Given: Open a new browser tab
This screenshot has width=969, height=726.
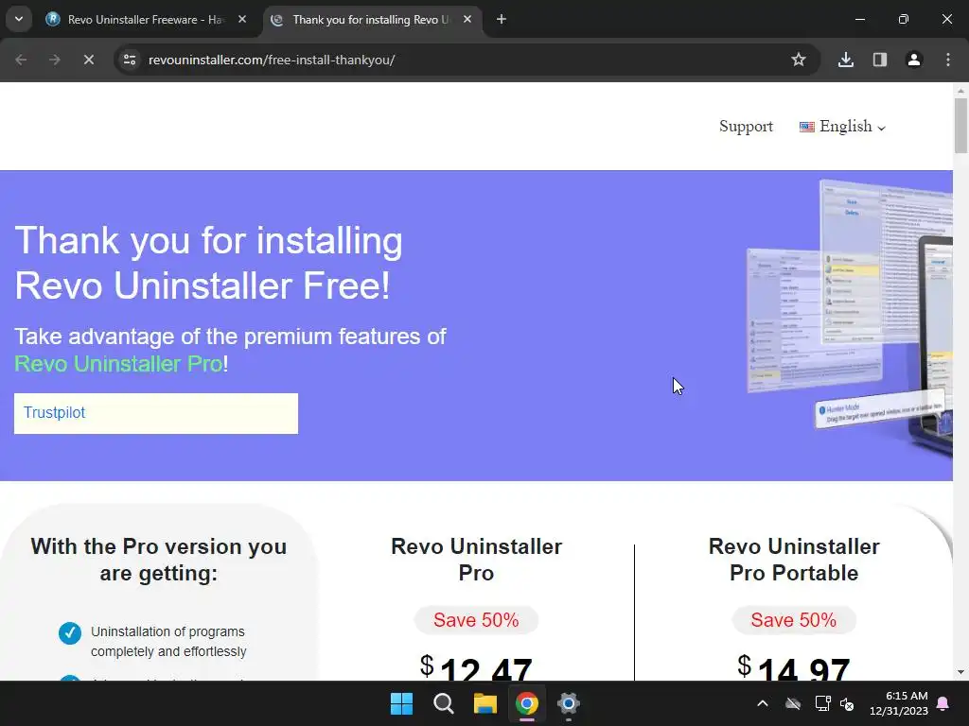Looking at the screenshot, I should point(502,20).
